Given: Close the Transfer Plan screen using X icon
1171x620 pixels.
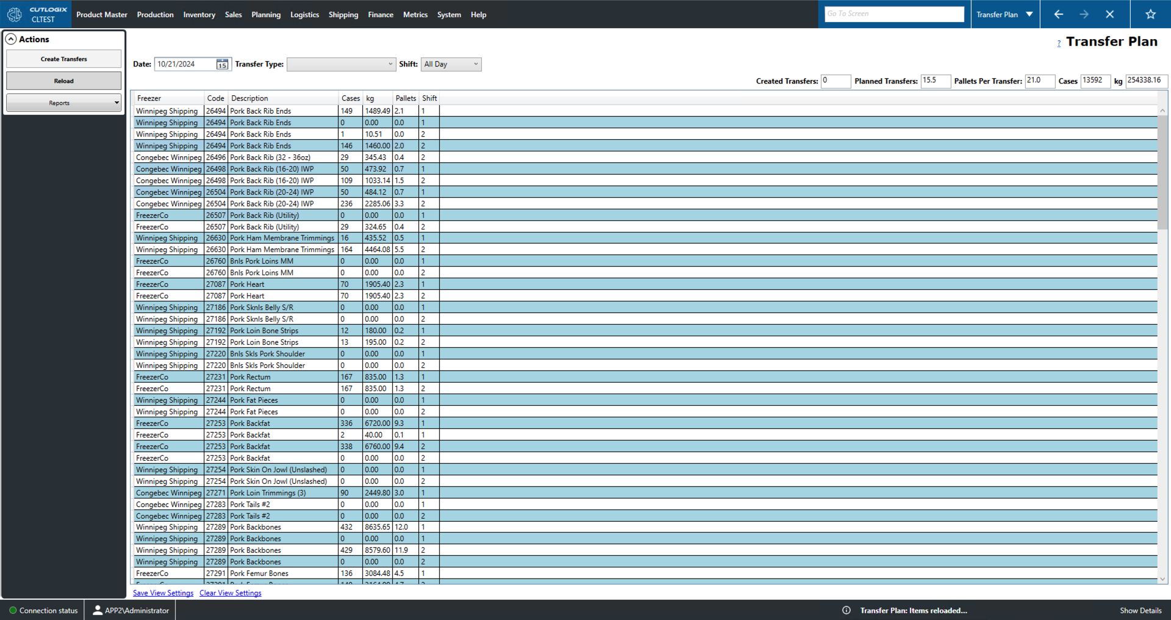Looking at the screenshot, I should (1109, 15).
